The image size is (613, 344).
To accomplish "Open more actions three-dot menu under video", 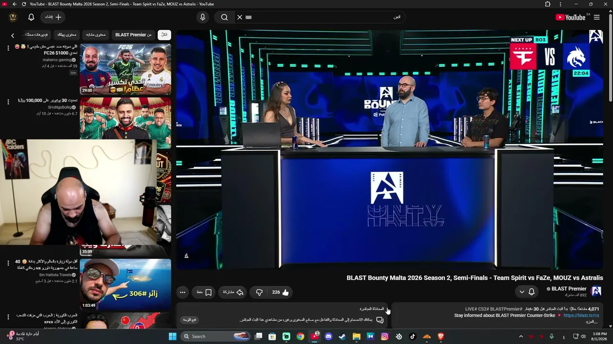I will (x=182, y=292).
